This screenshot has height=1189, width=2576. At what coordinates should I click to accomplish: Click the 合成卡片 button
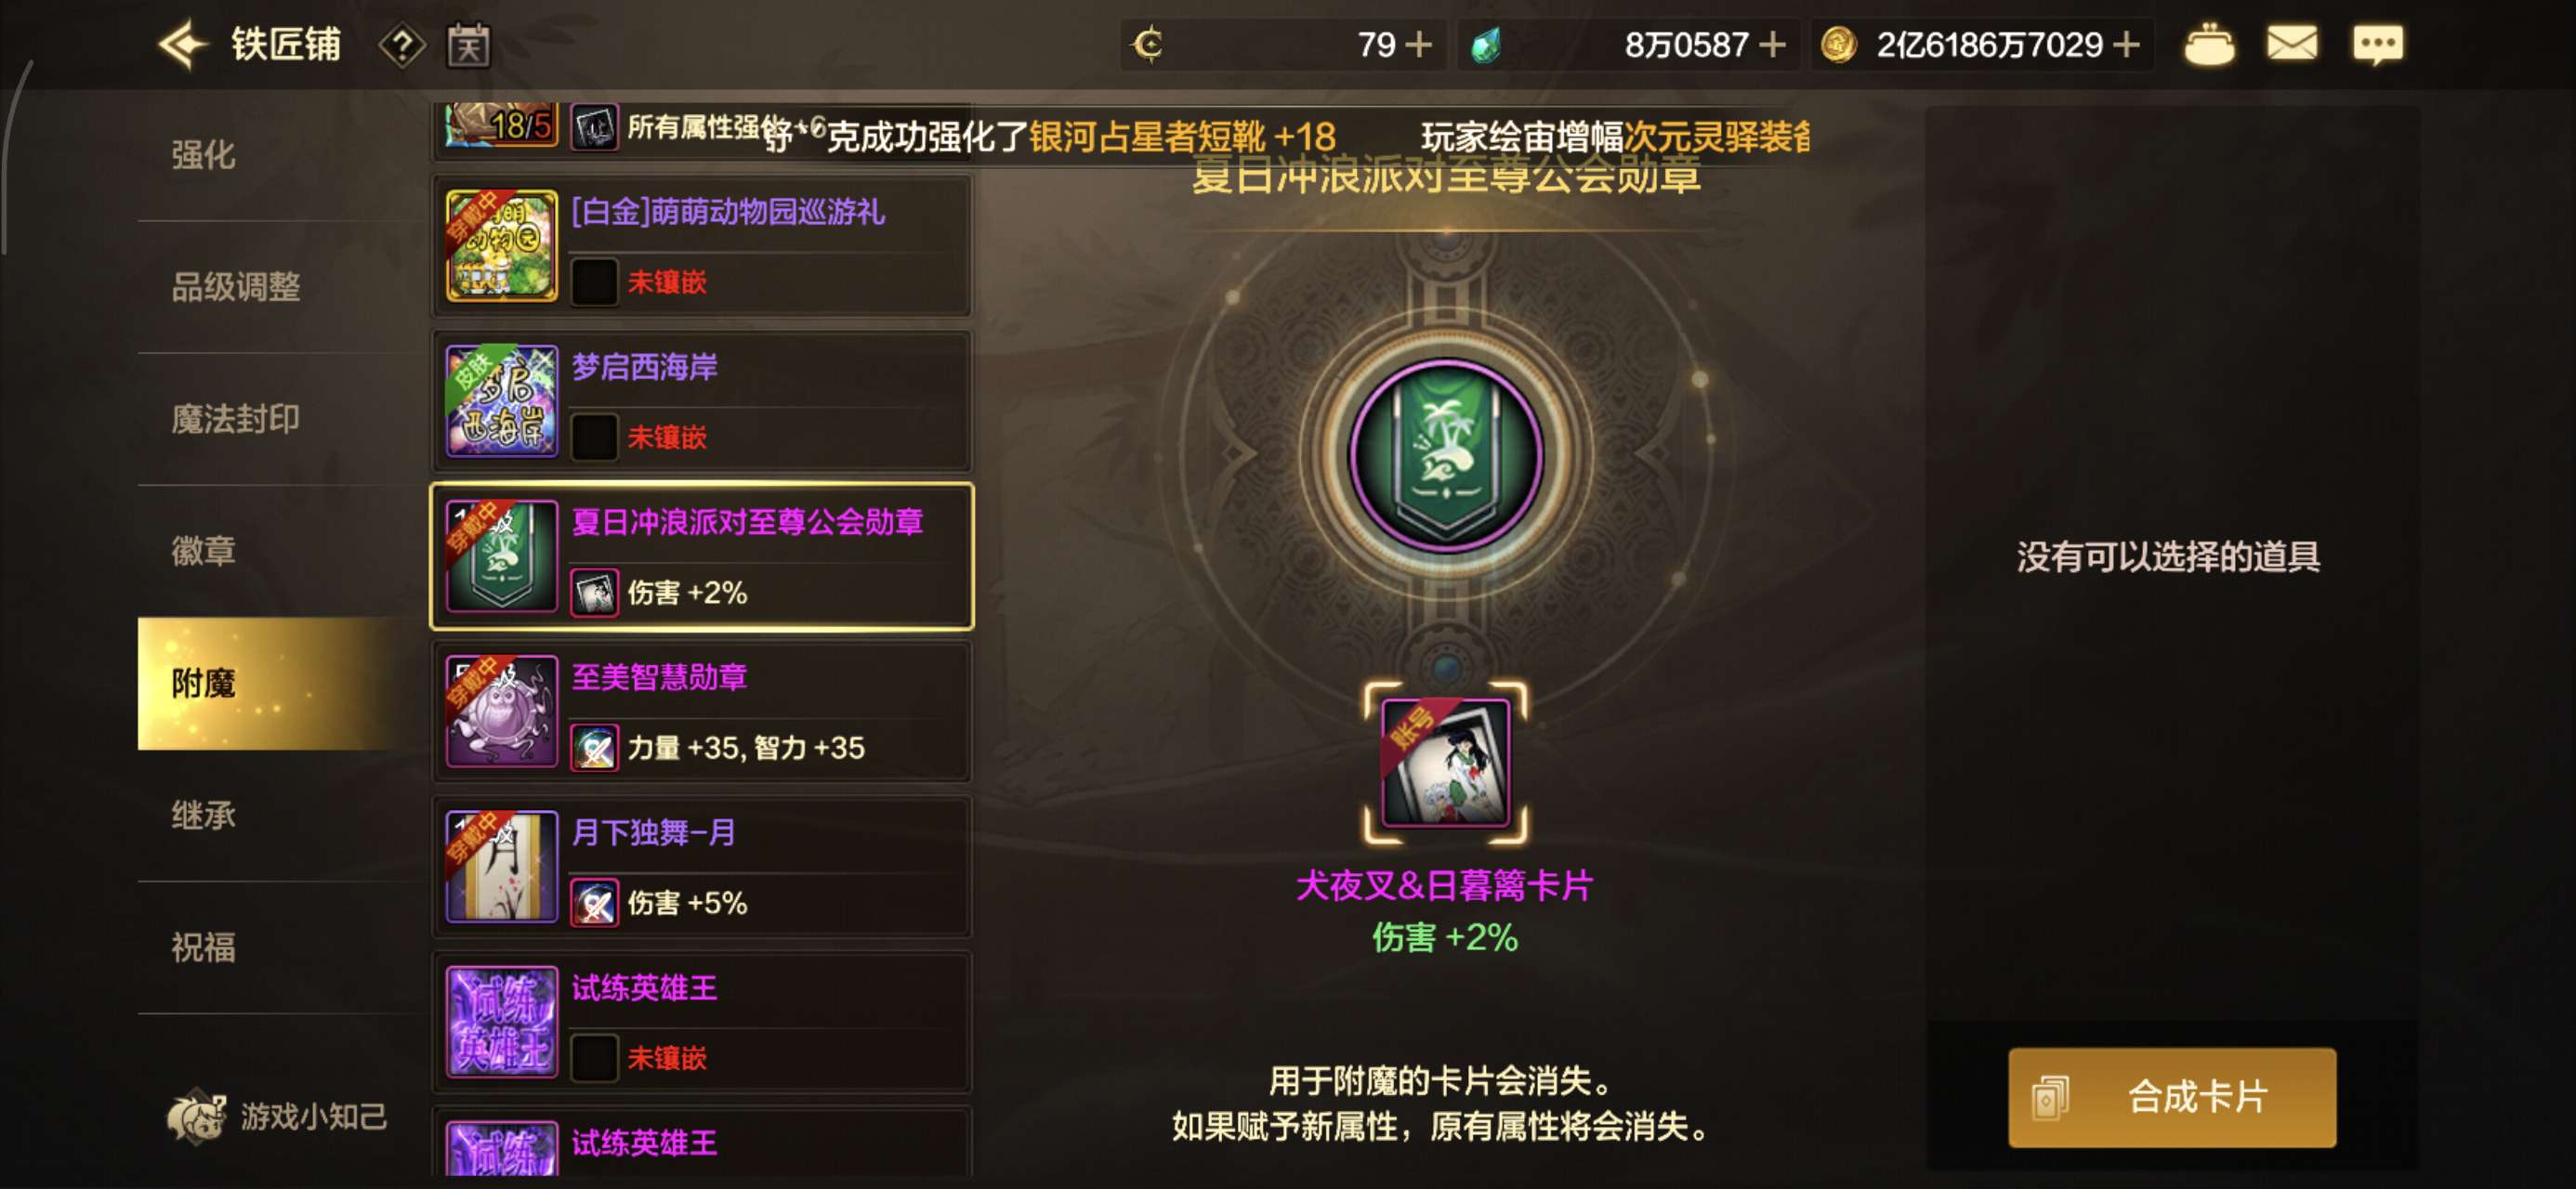click(x=2172, y=1097)
